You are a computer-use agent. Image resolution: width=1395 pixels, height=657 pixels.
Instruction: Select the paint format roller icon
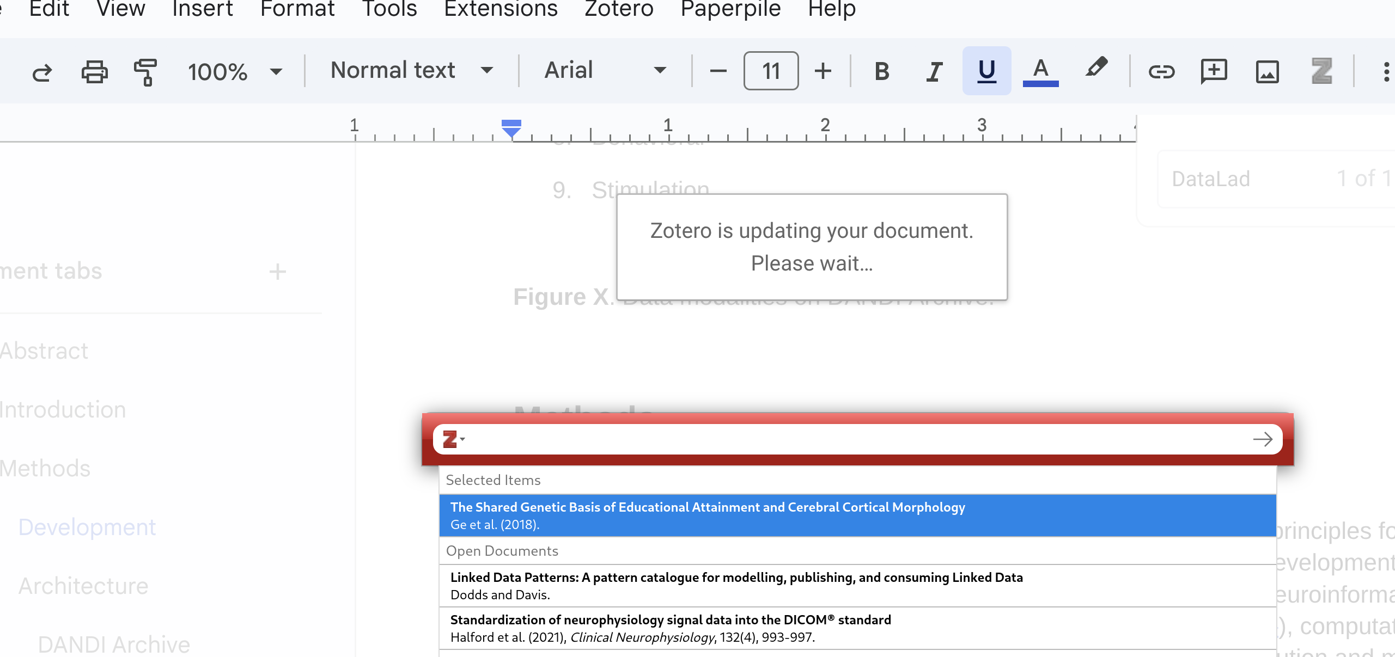[x=145, y=71]
